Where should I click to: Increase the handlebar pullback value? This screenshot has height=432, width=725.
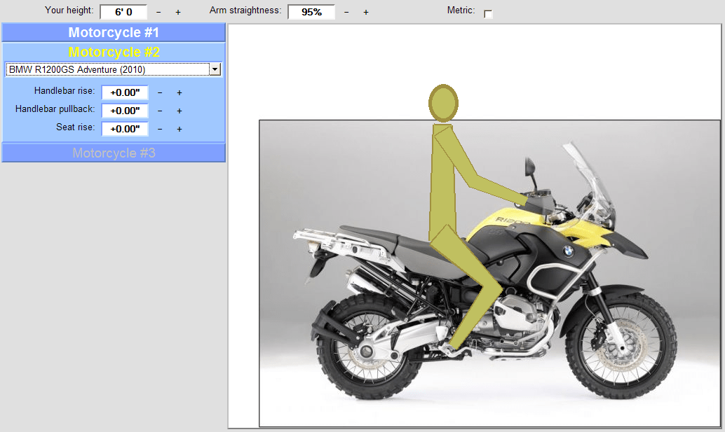[x=179, y=111]
